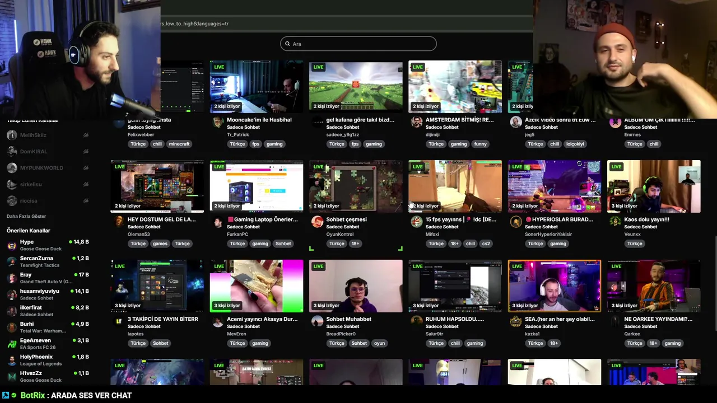Viewport: 717px width, 403px height.
Task: Open Sohbet Muhabbet stream title
Action: tap(349, 319)
